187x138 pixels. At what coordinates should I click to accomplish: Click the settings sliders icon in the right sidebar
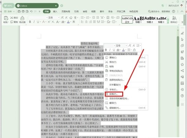[x=182, y=52]
